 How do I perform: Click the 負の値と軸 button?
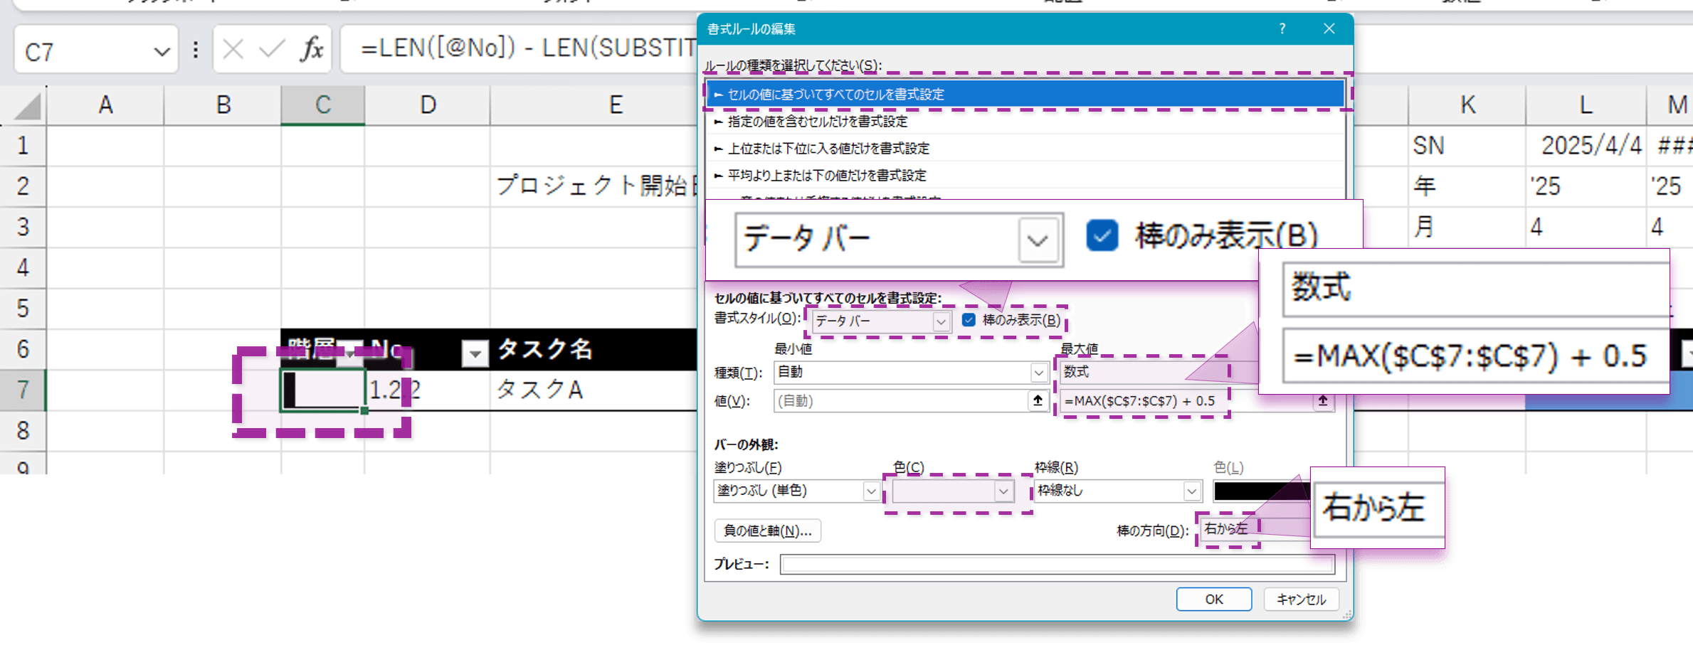coord(767,531)
